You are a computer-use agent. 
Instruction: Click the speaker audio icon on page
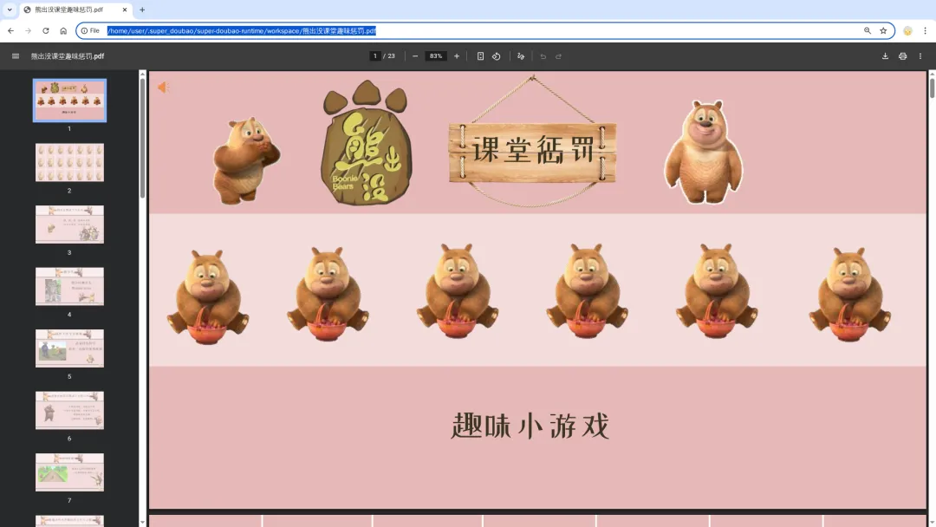(163, 88)
